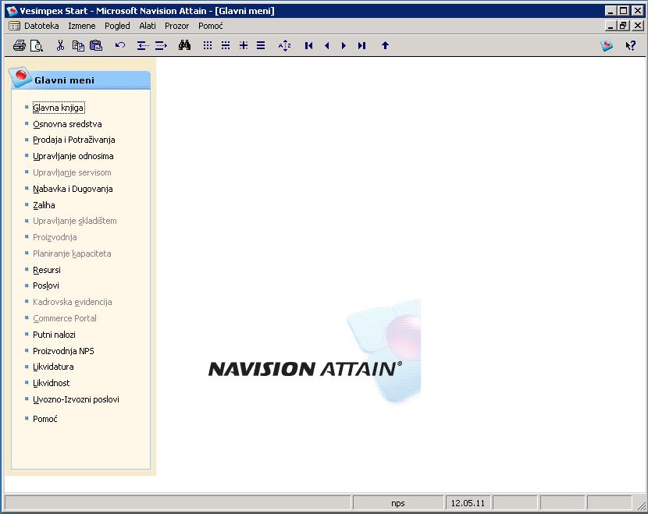The width and height of the screenshot is (648, 514).
Task: Minimize the inner Glavni meni window
Action: click(611, 26)
